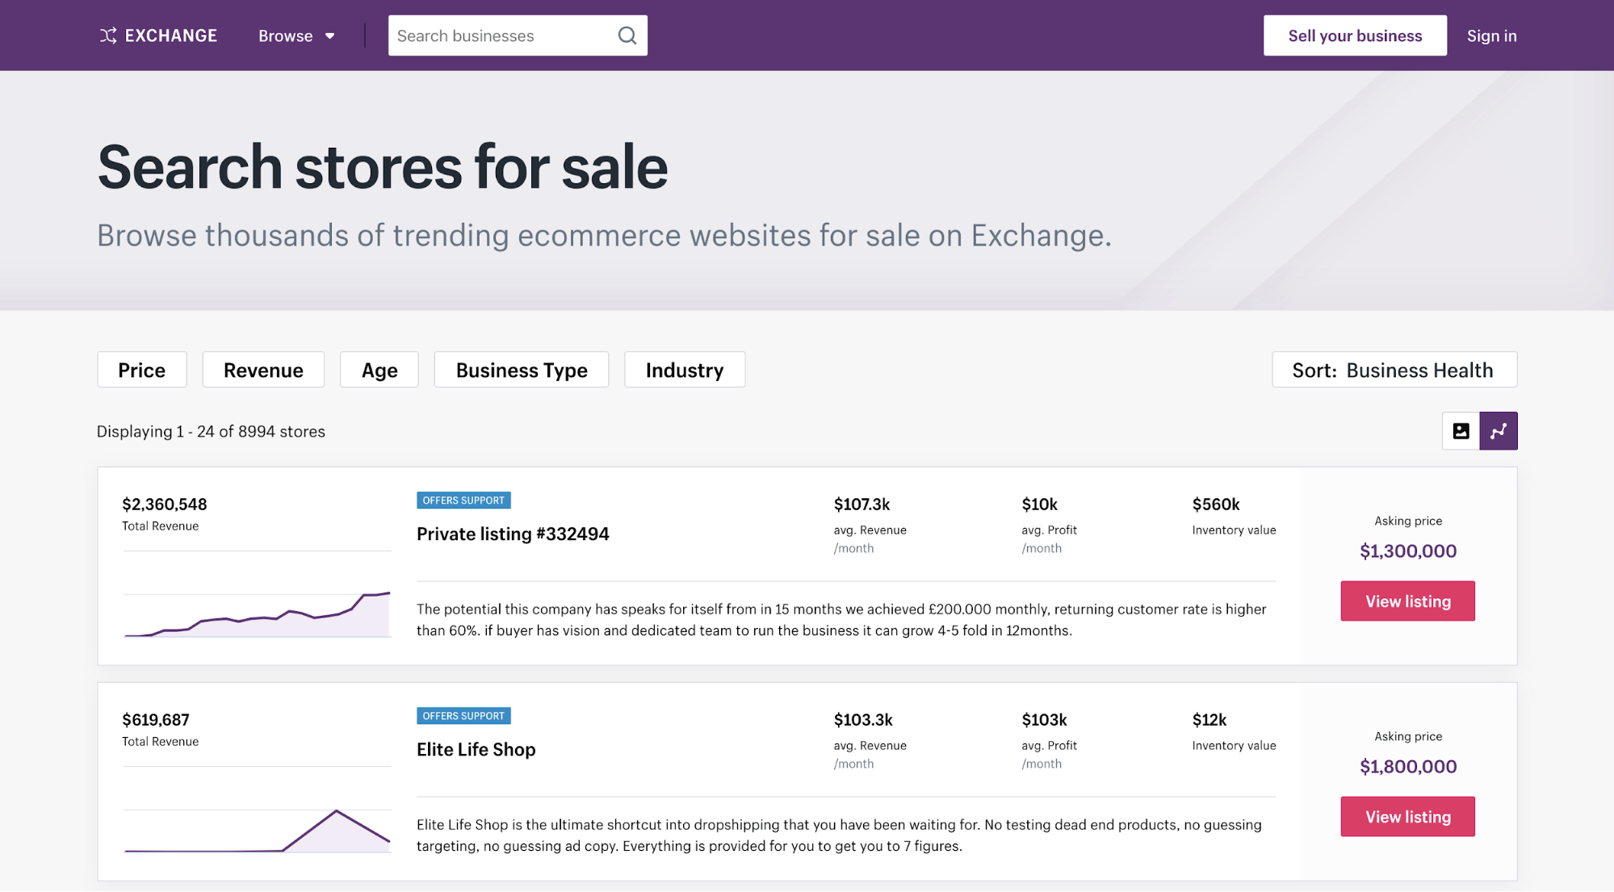Expand the Browse dropdown chevron
Viewport: 1614px width, 892px height.
(x=329, y=36)
